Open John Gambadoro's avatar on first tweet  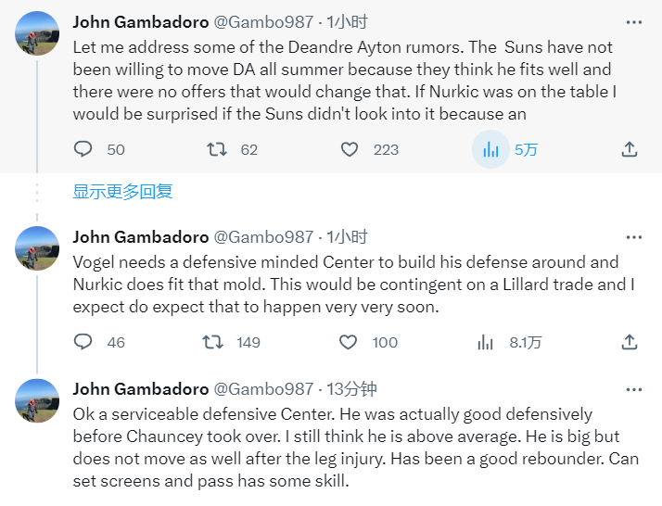tap(38, 34)
